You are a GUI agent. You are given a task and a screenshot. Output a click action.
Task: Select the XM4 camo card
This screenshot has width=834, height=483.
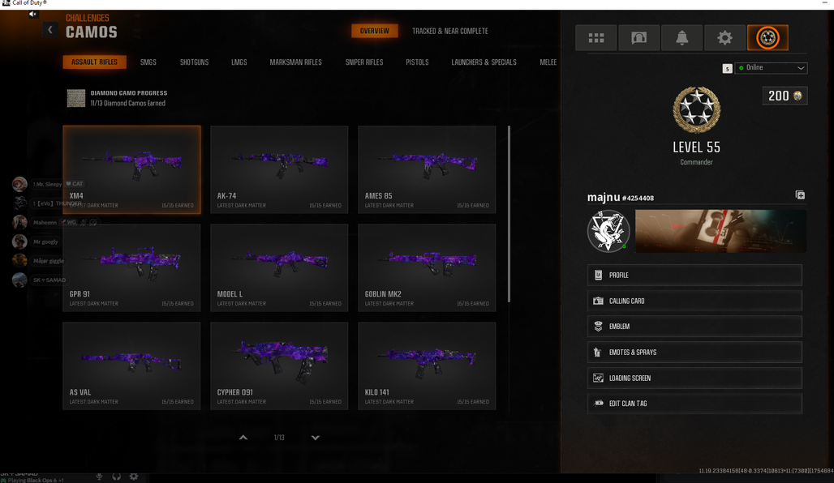tap(132, 169)
